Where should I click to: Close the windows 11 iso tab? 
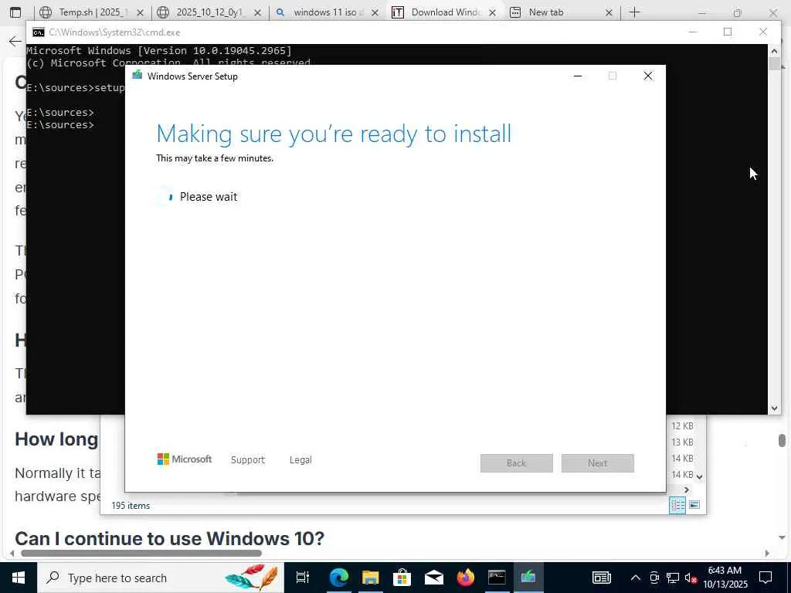(x=375, y=12)
